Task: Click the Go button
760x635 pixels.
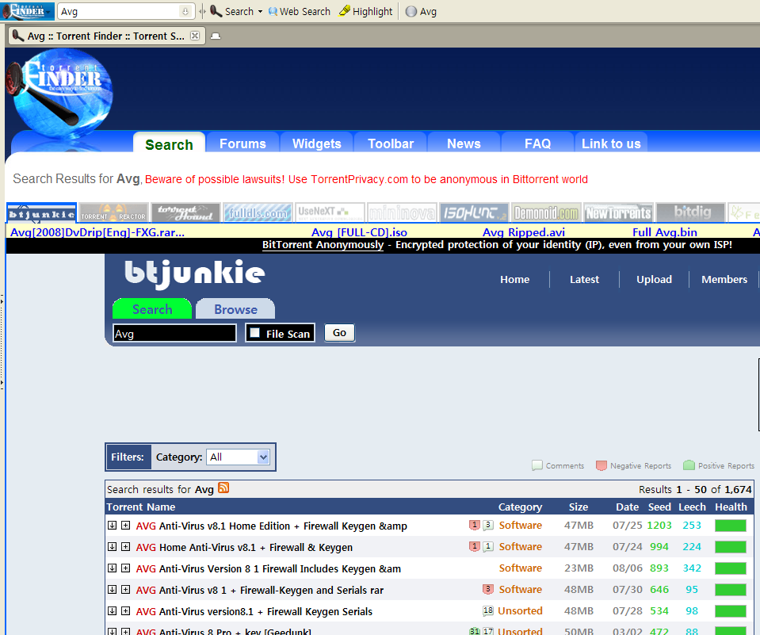Action: (x=339, y=332)
